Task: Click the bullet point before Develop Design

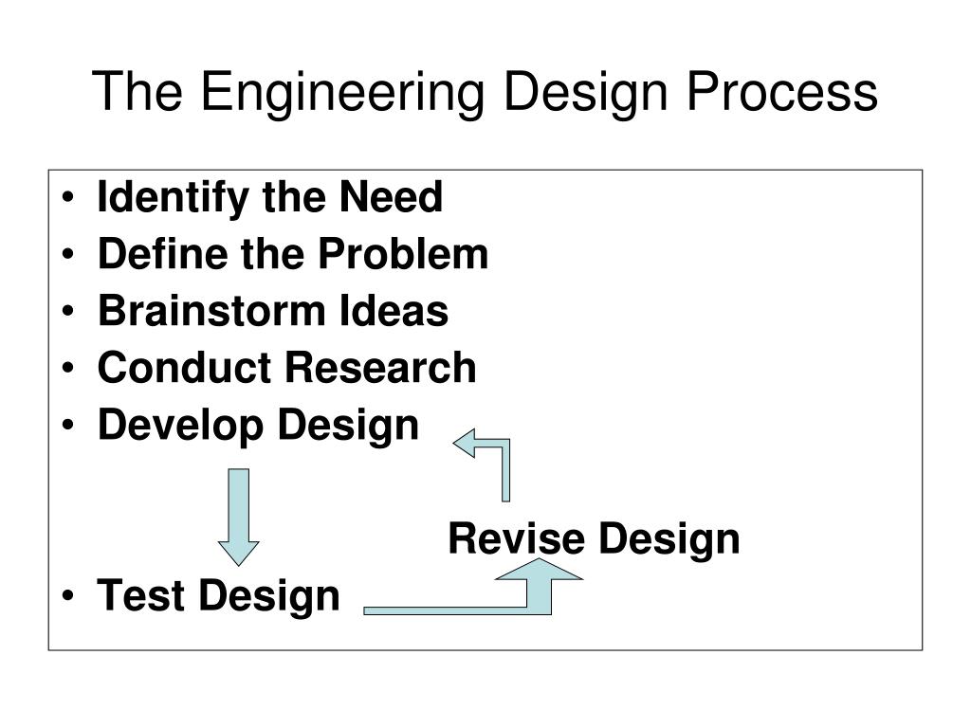Action: pyautogui.click(x=68, y=425)
